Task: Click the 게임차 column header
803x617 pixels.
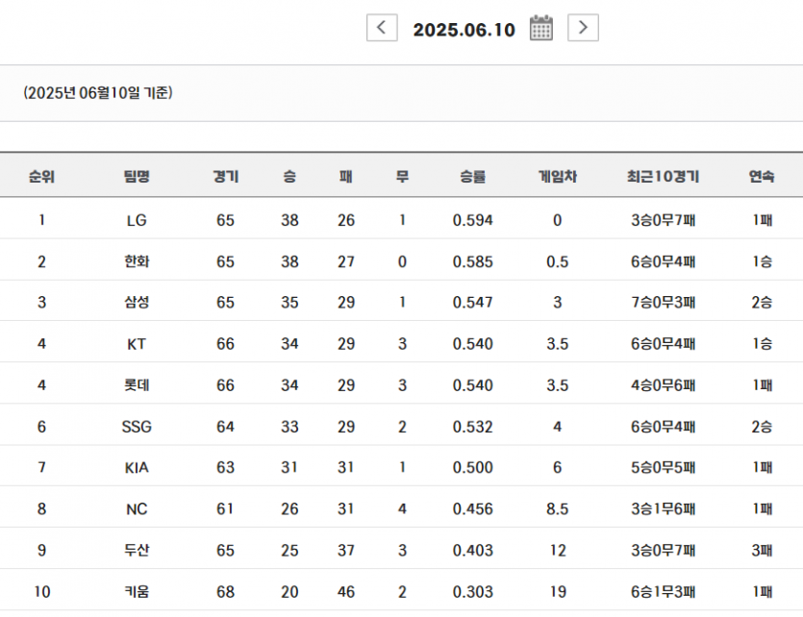Action: pos(557,177)
